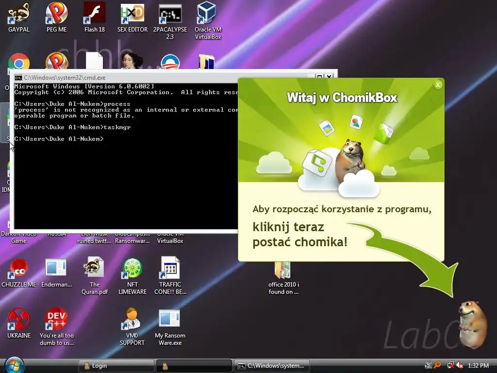Open the disconnected network tray icon

point(450,365)
